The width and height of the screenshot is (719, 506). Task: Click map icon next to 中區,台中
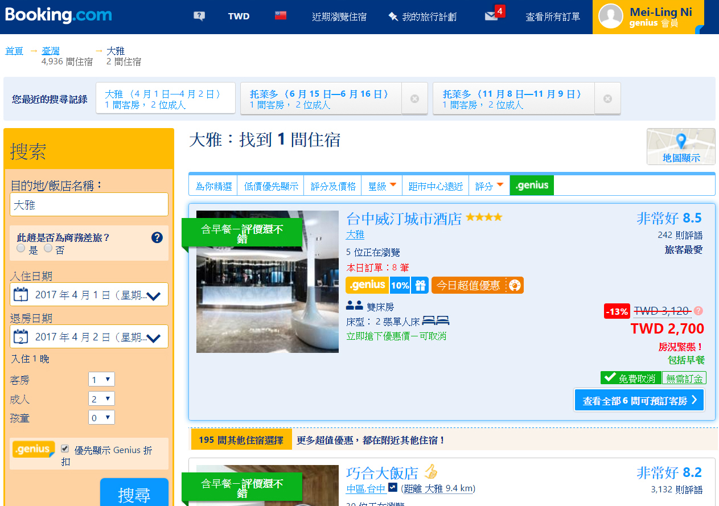coord(393,488)
